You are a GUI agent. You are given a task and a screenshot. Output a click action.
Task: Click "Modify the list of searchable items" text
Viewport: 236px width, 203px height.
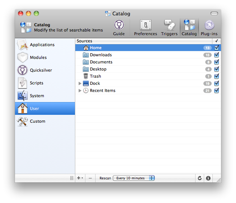68,30
